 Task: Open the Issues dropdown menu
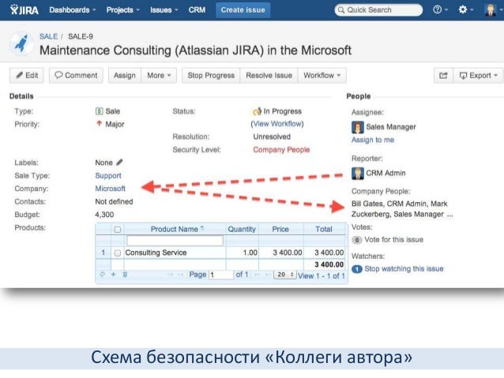click(x=164, y=10)
